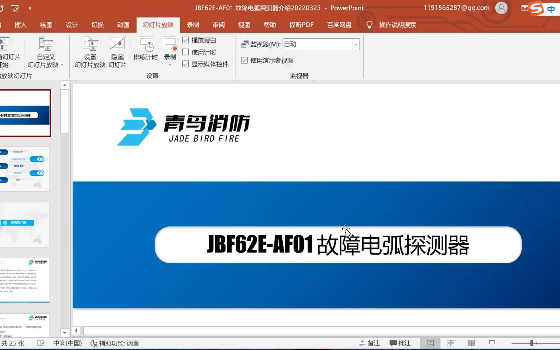
Task: Click the user account avatar icon
Action: (501, 8)
